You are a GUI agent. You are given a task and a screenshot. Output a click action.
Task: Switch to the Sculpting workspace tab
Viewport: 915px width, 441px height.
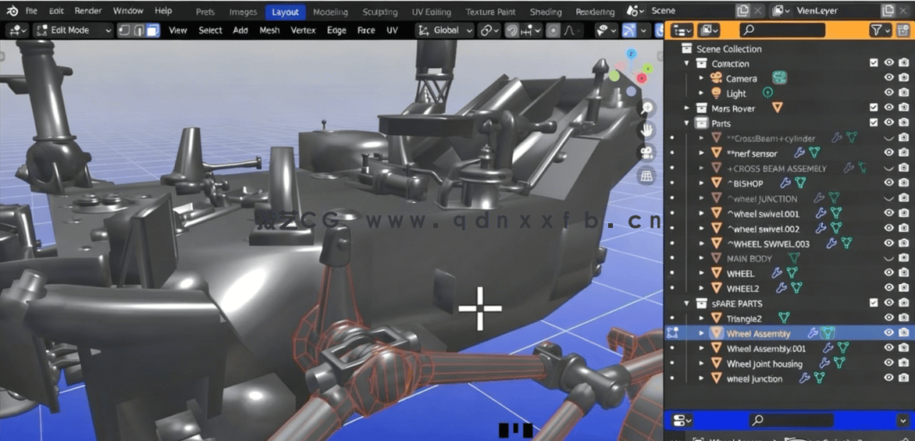(380, 12)
